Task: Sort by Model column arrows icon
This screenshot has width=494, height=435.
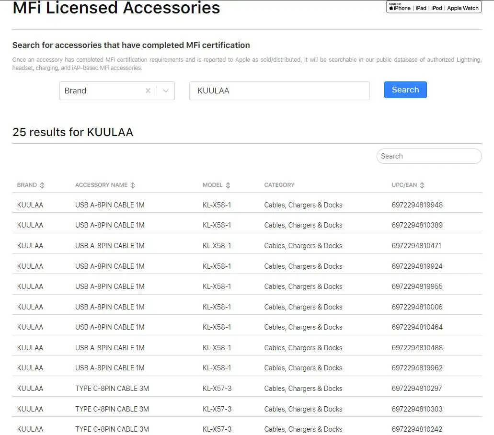Action: point(228,185)
